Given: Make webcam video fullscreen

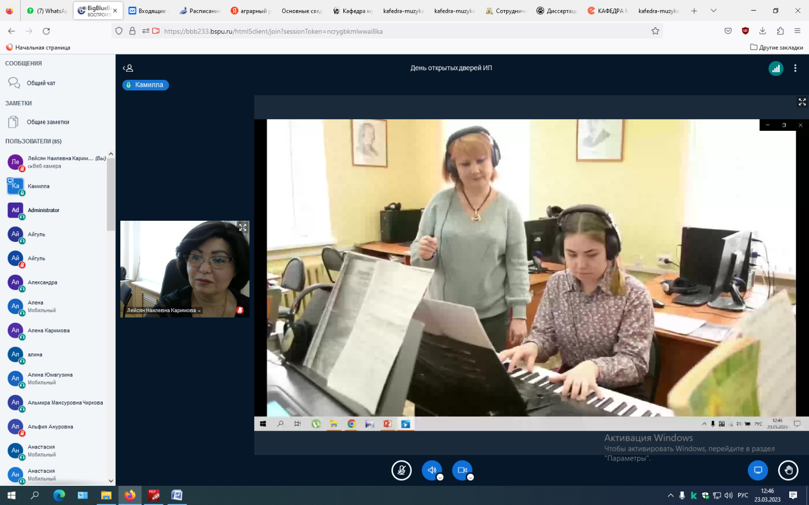Looking at the screenshot, I should 243,228.
